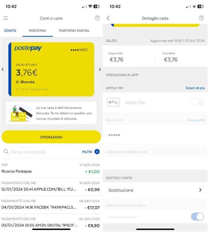Switch to the POSTEPAY DIGITAL tab
Image resolution: width=208 pixels, height=232 pixels.
(74, 31)
